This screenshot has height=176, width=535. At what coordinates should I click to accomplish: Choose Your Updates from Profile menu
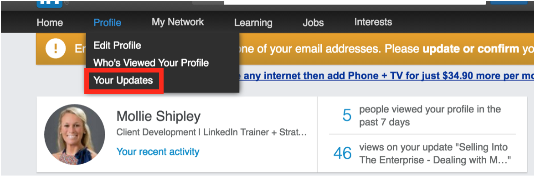click(123, 81)
